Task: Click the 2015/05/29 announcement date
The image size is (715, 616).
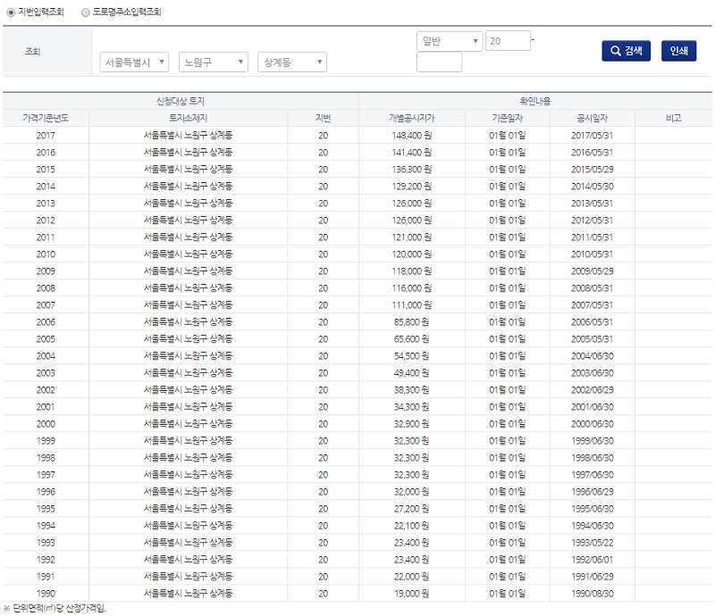Action: point(592,170)
